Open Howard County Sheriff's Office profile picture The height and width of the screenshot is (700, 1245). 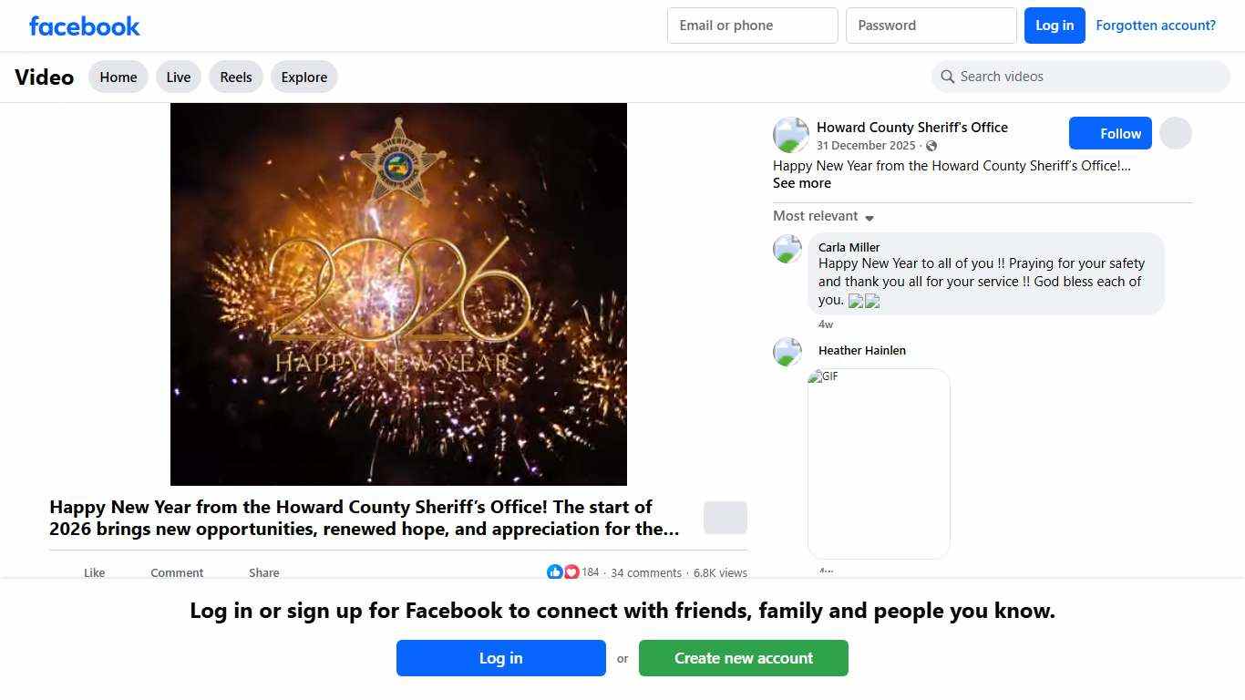(x=790, y=135)
